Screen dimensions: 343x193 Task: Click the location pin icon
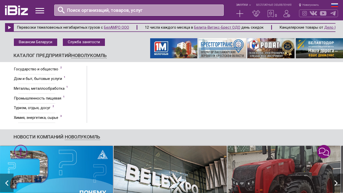(x=300, y=5)
